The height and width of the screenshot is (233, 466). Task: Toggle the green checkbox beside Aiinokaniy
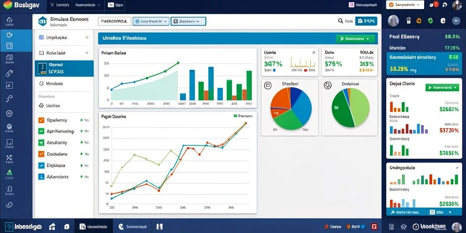click(x=41, y=142)
